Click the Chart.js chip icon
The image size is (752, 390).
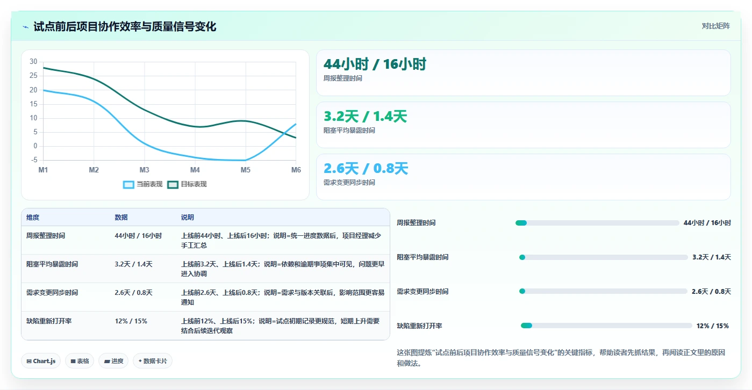(29, 362)
